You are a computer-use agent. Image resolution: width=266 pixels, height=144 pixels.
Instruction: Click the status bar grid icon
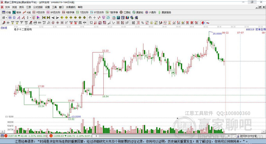[x=2, y=136]
